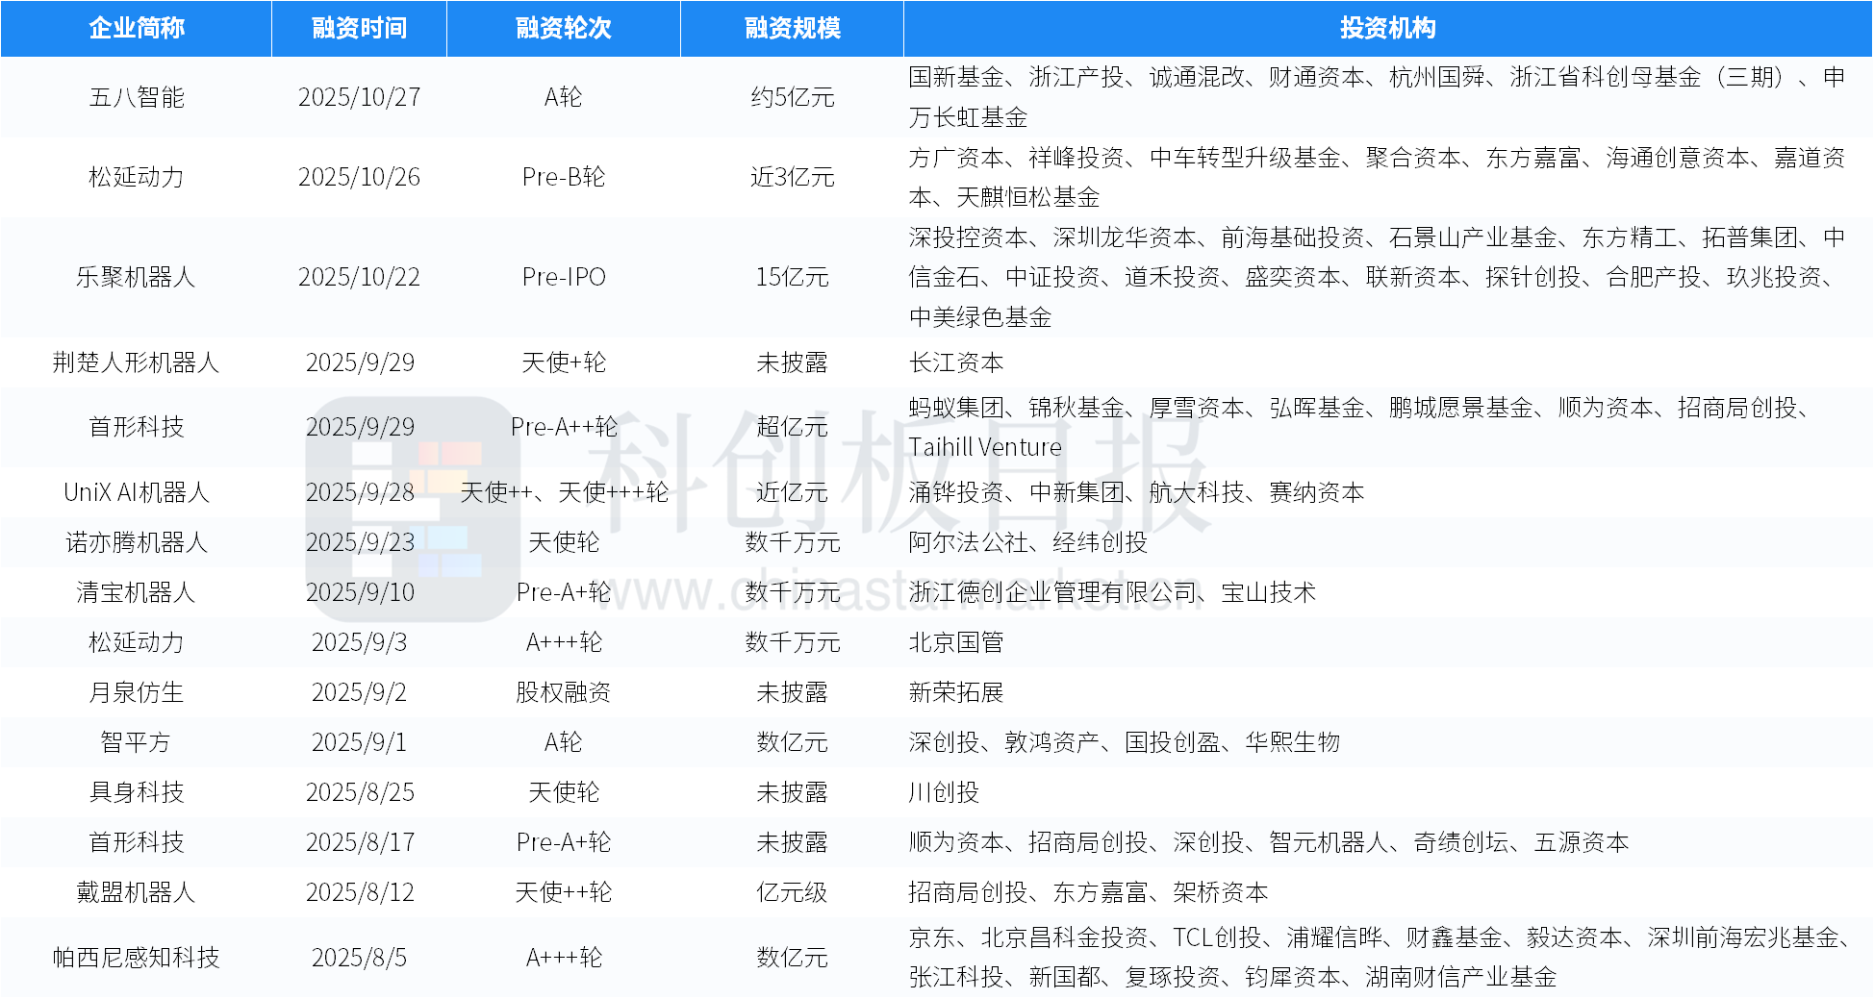This screenshot has height=999, width=1874.
Task: Select investors '涌铧投资、中新集团、航大科技、赛纳资本'
Action: (1136, 492)
